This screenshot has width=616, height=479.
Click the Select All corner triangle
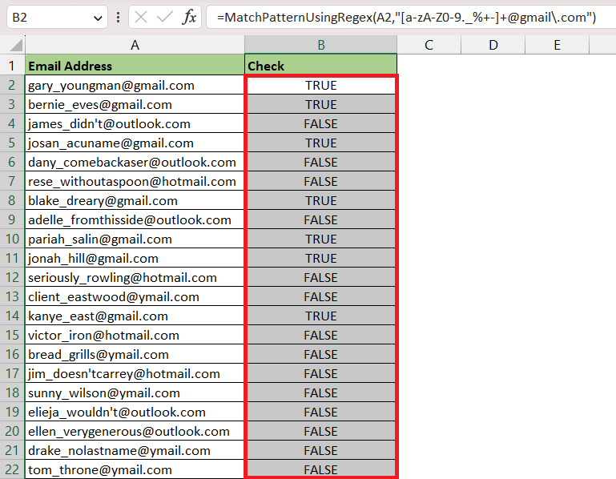click(x=16, y=45)
